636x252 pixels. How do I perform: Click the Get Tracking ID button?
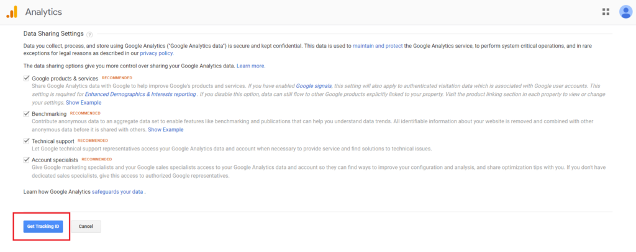(43, 227)
